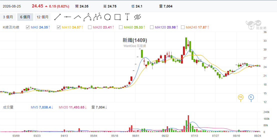
Task: Uncheck the MA5 moving average checkbox
Action: tap(28, 27)
